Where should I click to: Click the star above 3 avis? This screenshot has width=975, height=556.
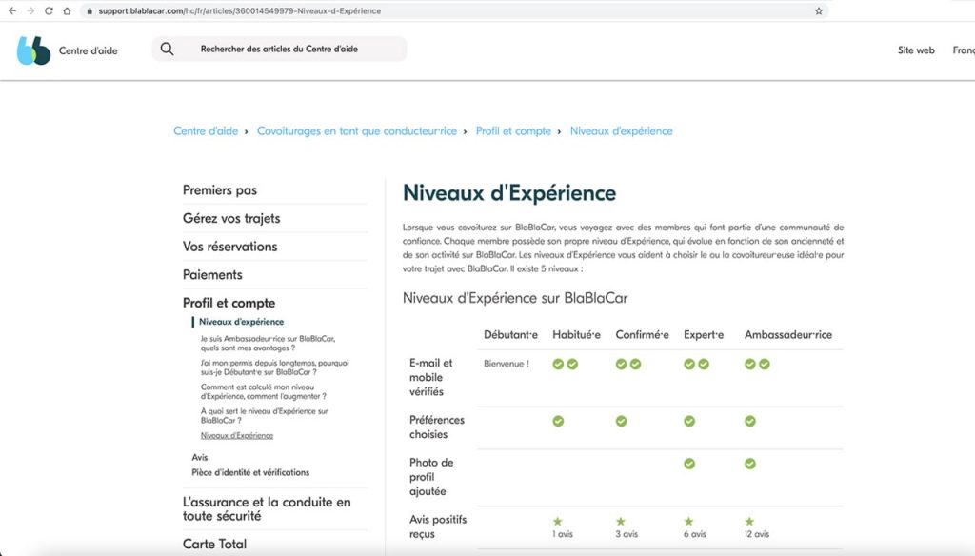(621, 521)
